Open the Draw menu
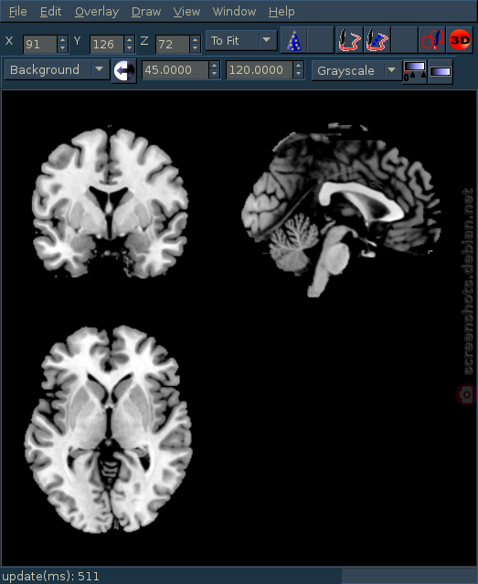 coord(146,12)
